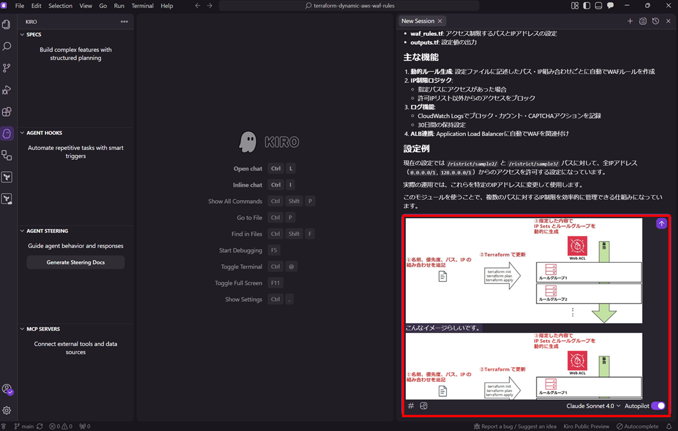Open the remote window icon in status bar
Image resolution: width=678 pixels, height=431 pixels.
4,426
